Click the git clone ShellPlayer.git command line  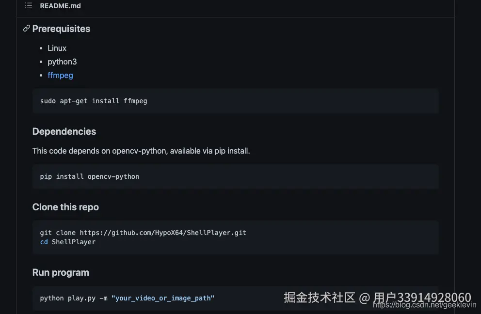[x=143, y=233]
